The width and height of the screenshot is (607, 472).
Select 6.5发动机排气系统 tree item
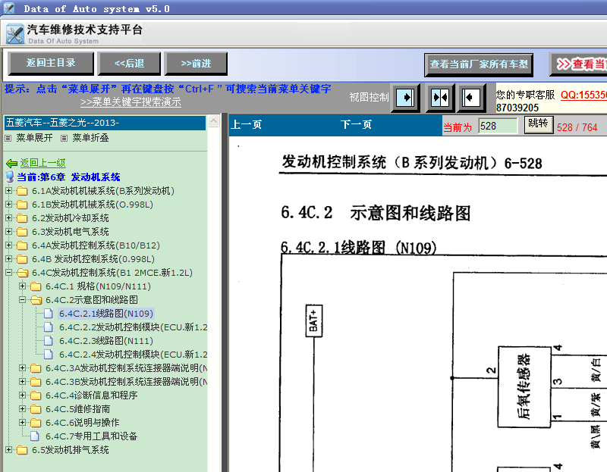click(70, 450)
